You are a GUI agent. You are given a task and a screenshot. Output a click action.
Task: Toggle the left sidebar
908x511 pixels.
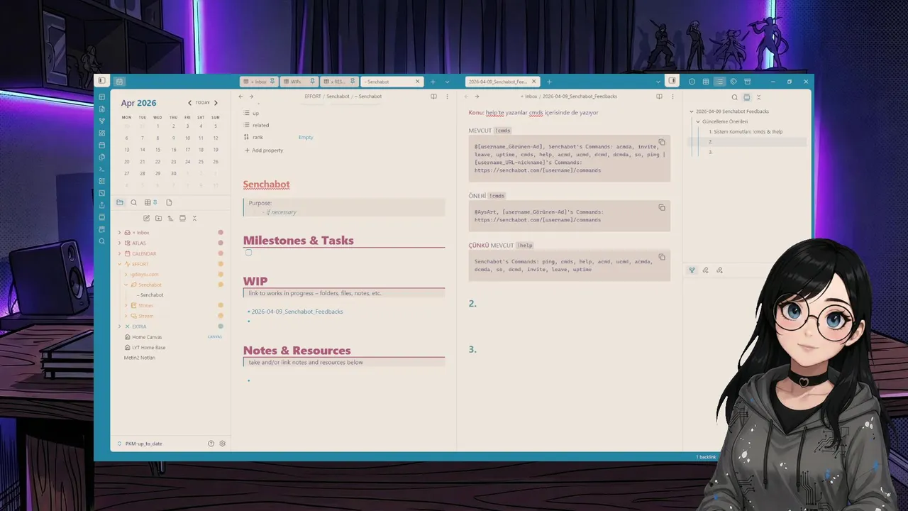coord(102,81)
